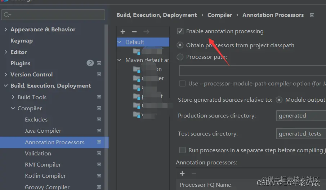Open the Java Compiler settings
326x190 pixels.
click(x=43, y=131)
